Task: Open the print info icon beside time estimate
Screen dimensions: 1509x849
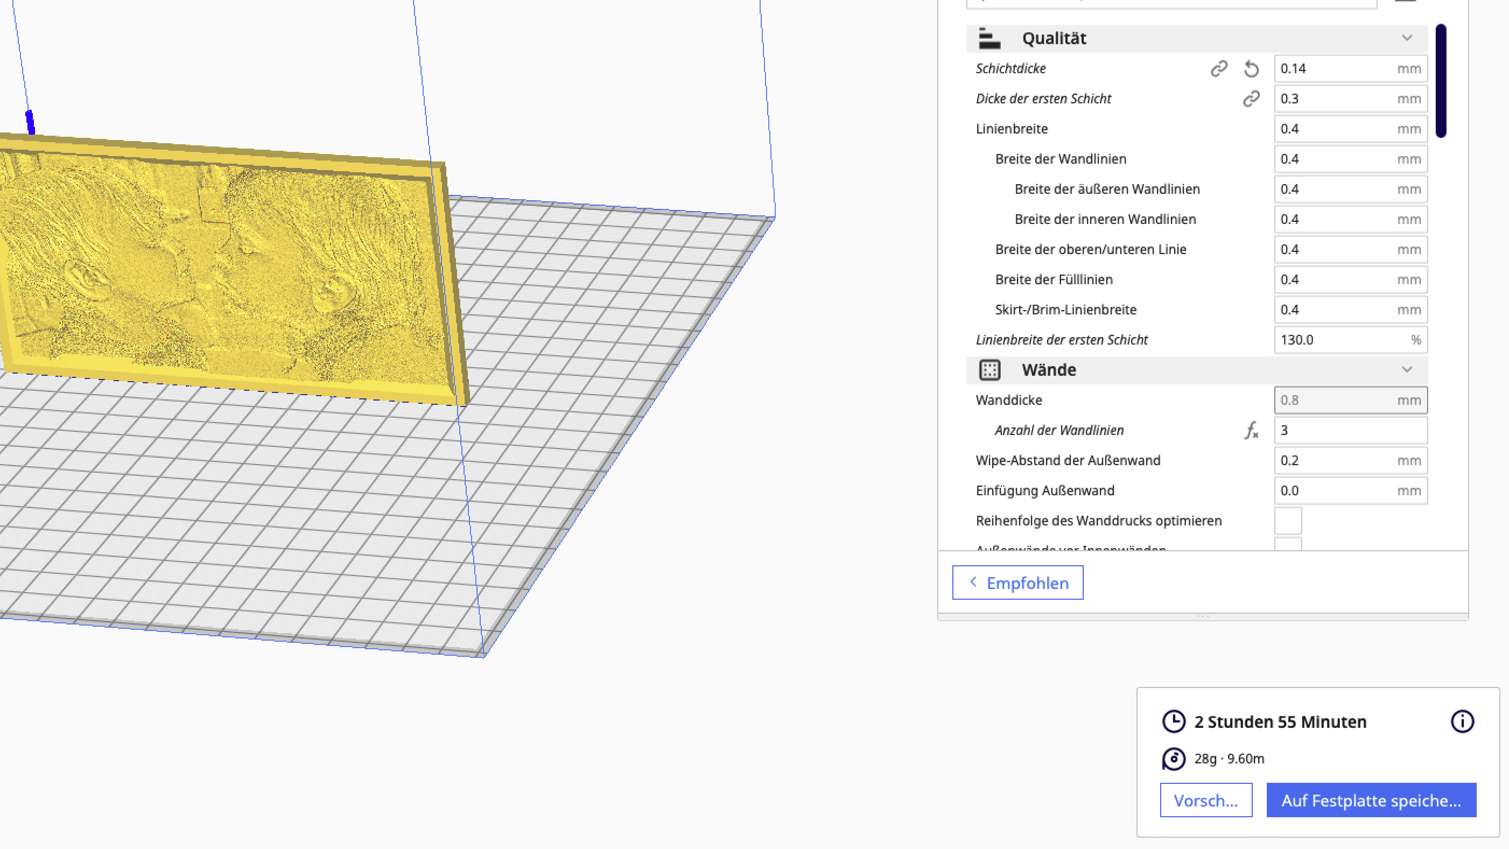Action: click(x=1462, y=721)
